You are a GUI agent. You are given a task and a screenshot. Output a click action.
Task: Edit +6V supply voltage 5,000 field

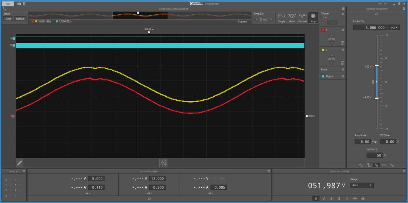coord(96,179)
